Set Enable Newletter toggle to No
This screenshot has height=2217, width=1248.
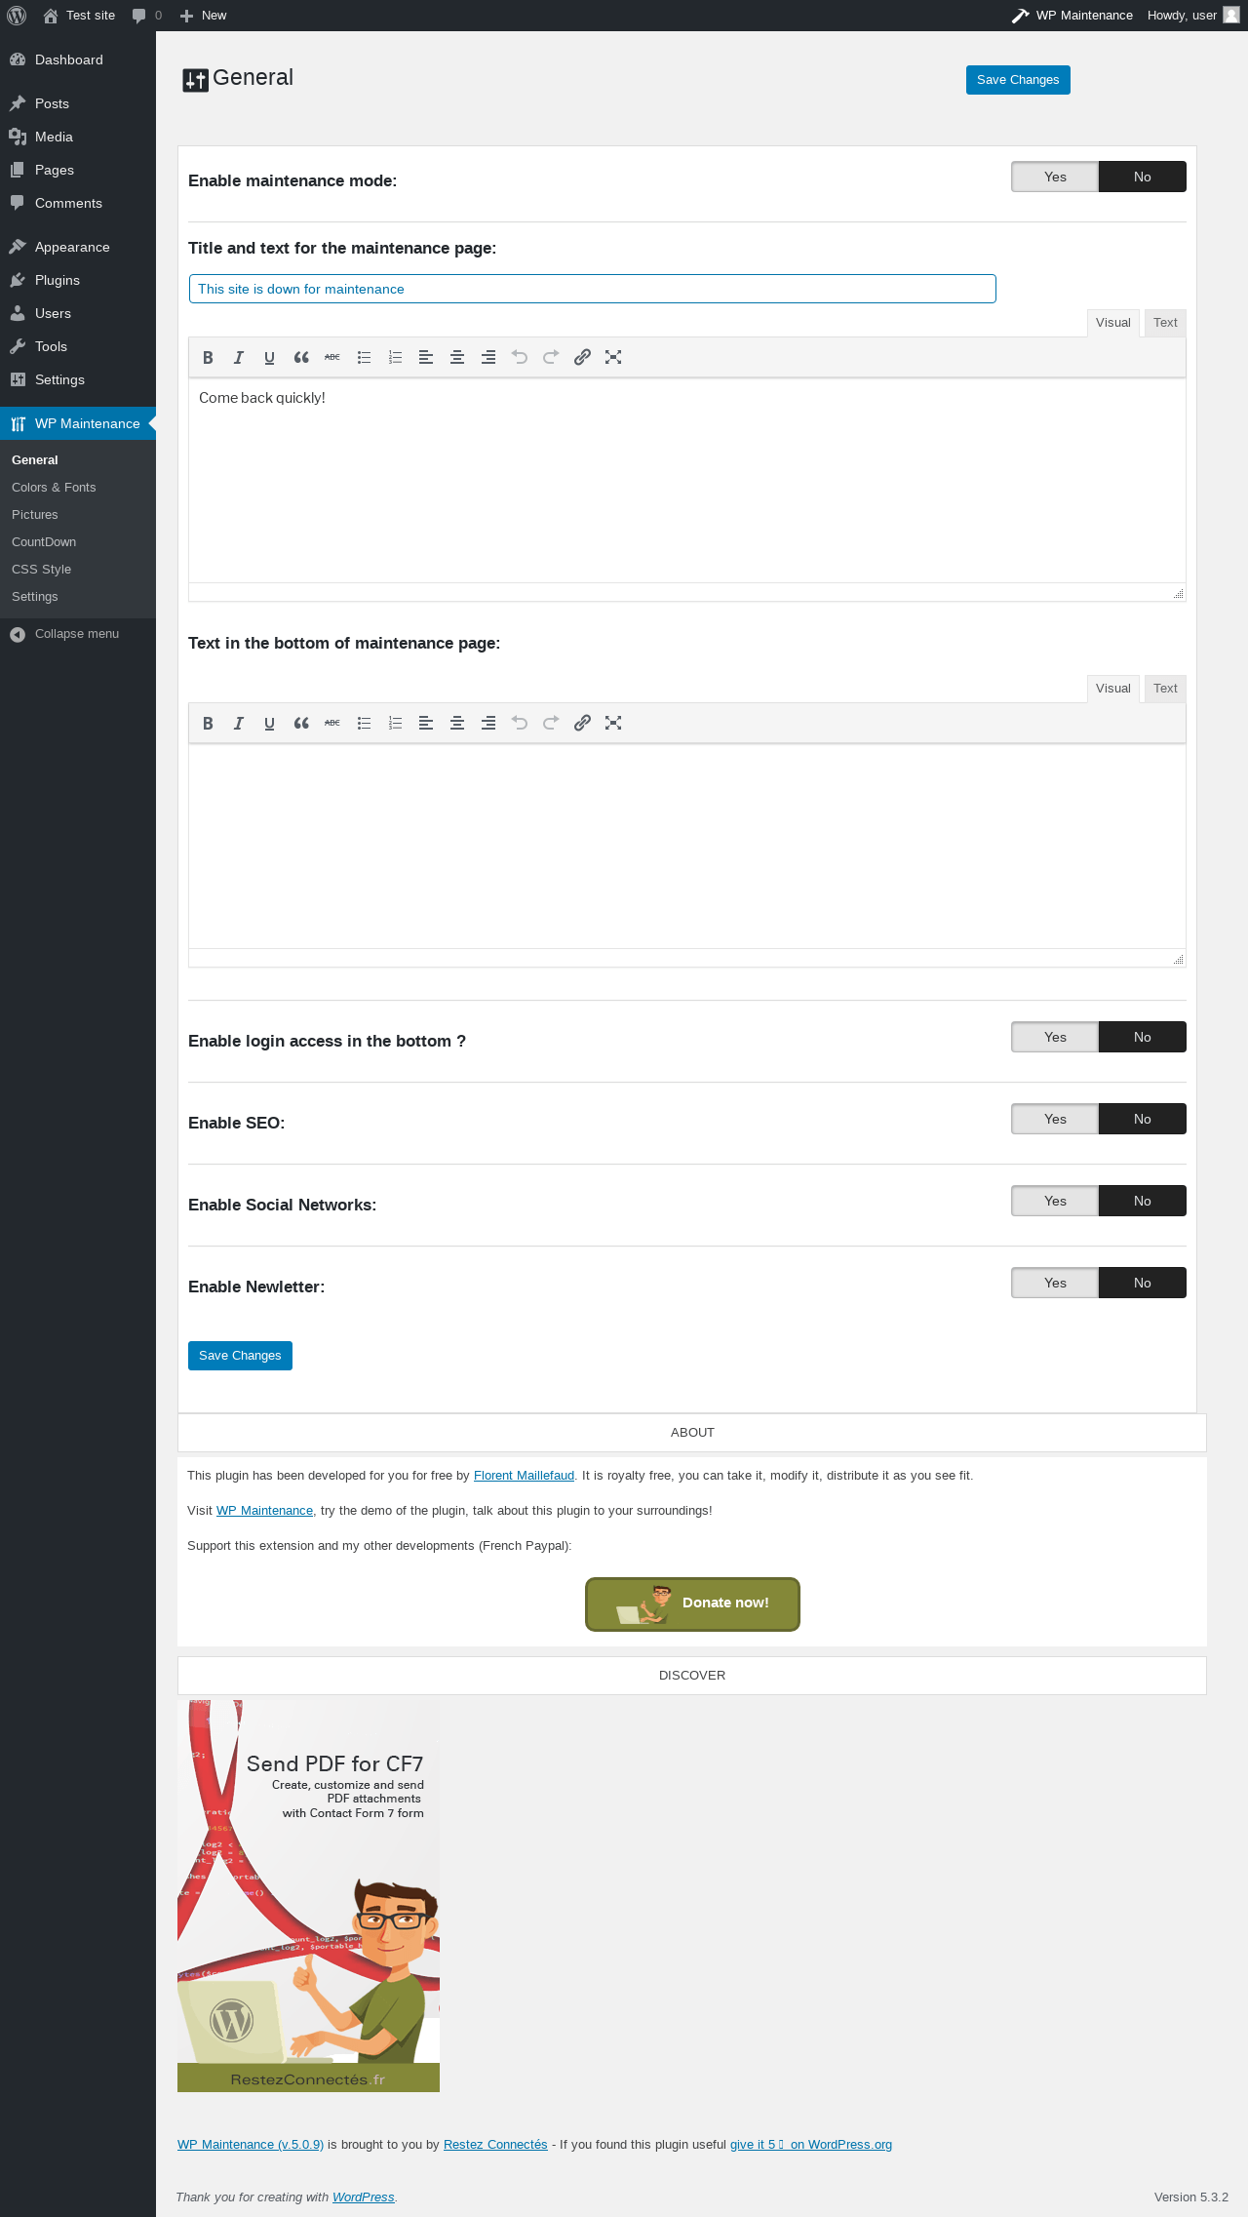pos(1143,1283)
